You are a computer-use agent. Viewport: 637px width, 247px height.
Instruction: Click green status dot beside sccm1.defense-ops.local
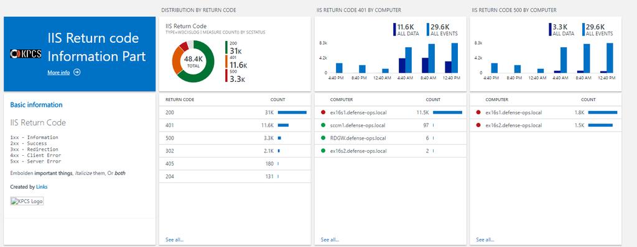(x=323, y=125)
